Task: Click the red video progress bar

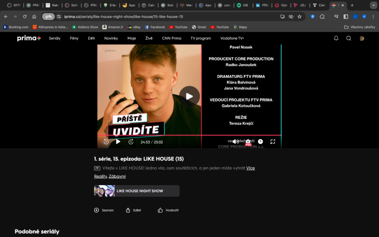Action: (189, 135)
